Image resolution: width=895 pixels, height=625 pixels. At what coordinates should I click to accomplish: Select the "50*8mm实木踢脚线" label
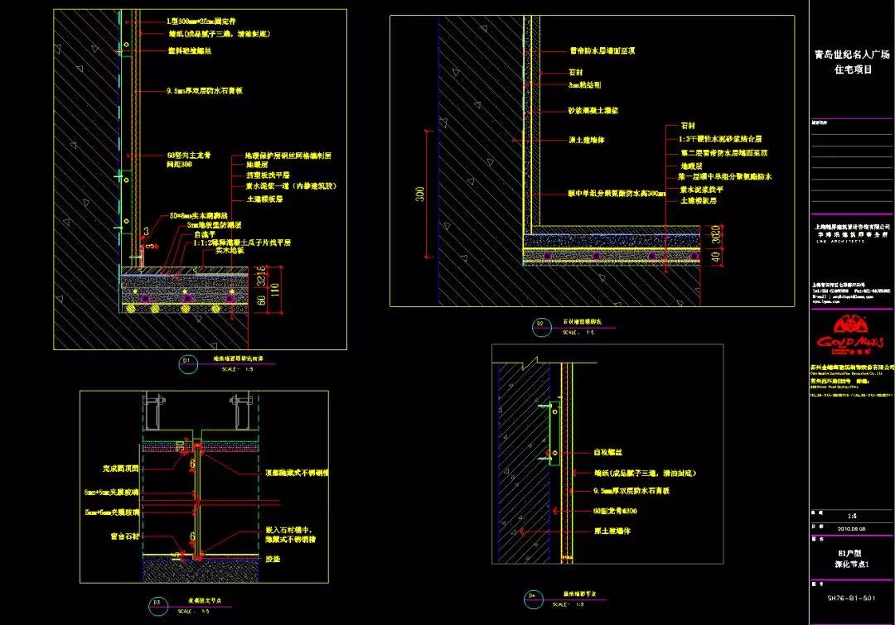(199, 216)
